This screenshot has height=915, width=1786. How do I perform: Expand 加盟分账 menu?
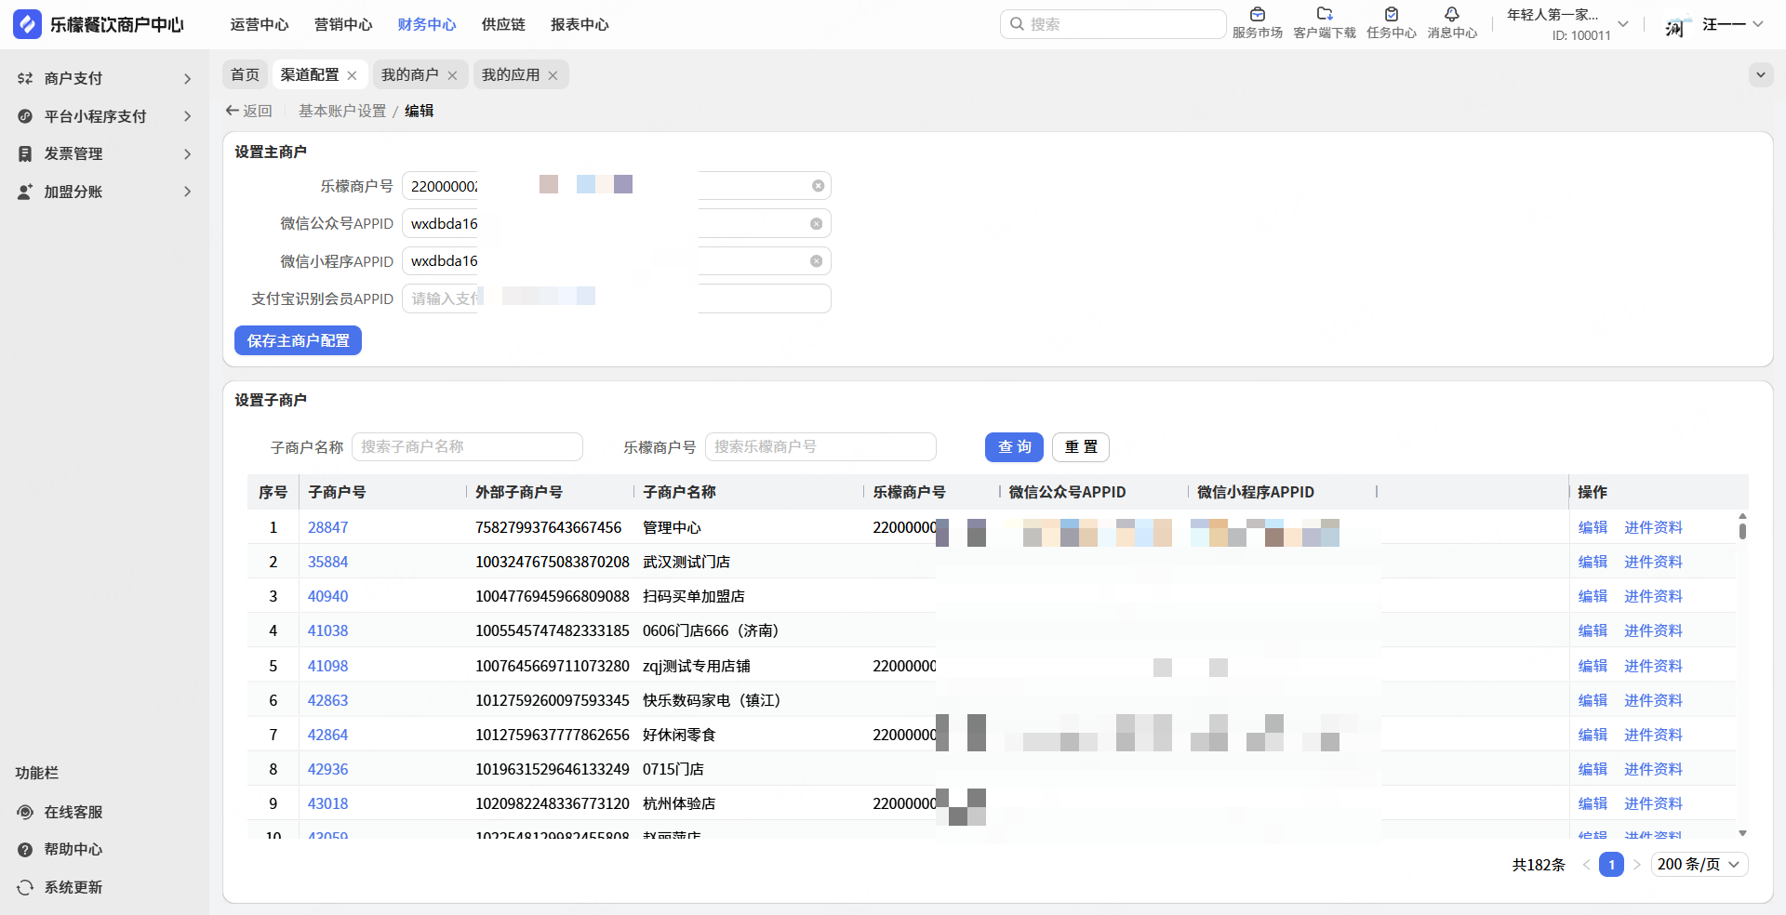(x=187, y=192)
